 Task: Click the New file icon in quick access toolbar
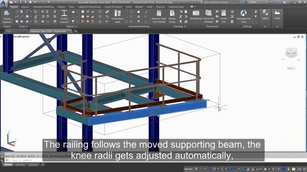point(12,2)
